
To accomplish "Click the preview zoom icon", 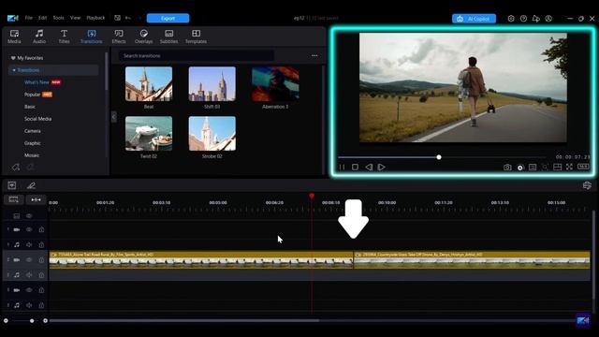I will click(x=545, y=167).
